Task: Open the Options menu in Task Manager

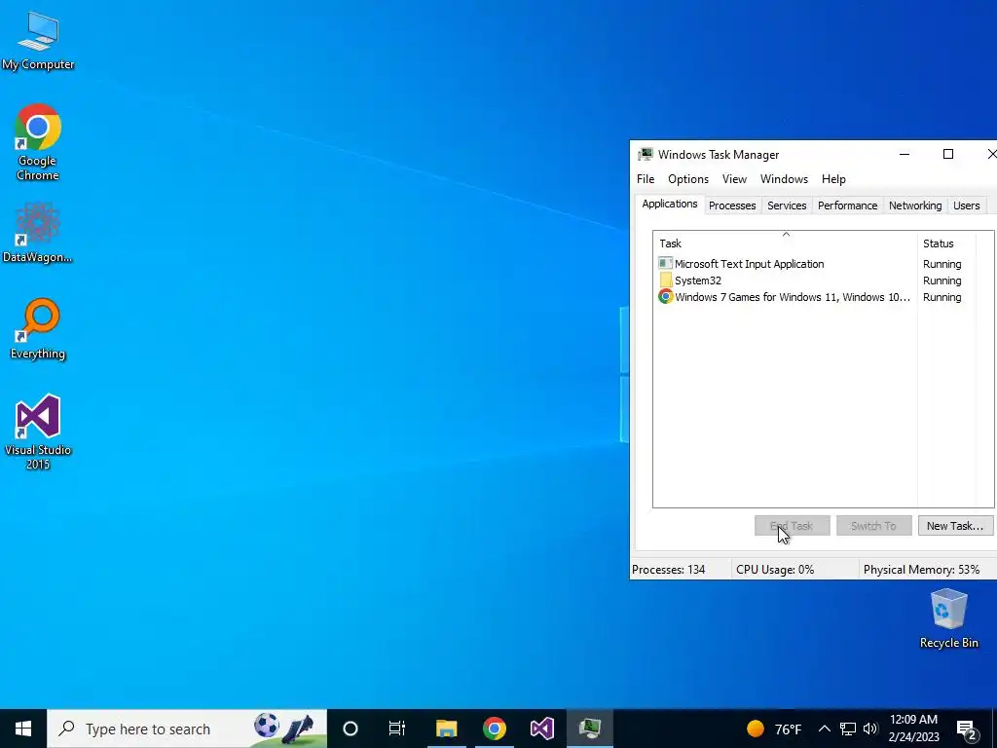Action: tap(688, 179)
